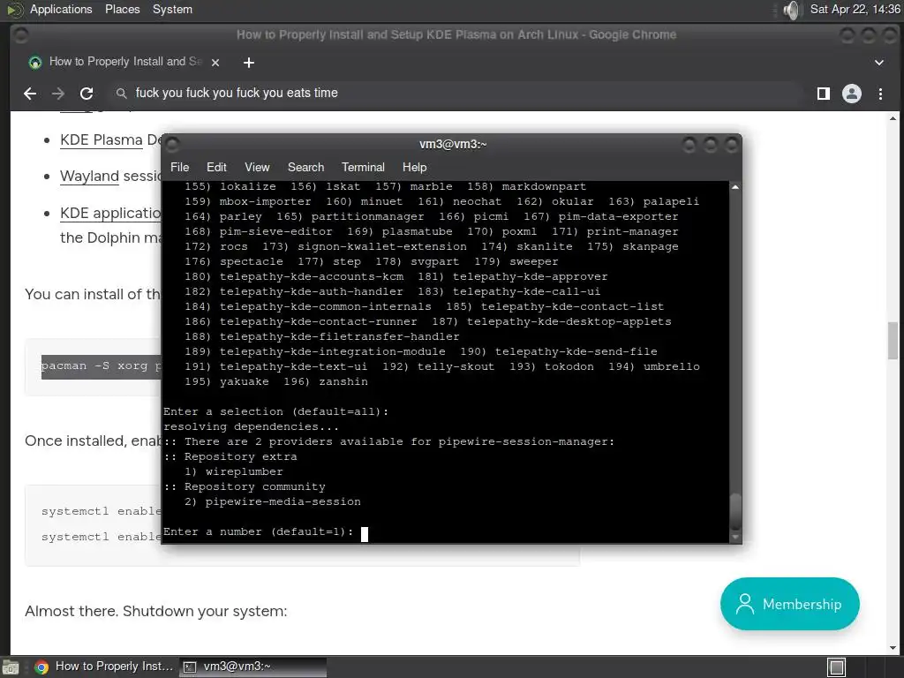Open terminal View menu

click(257, 167)
